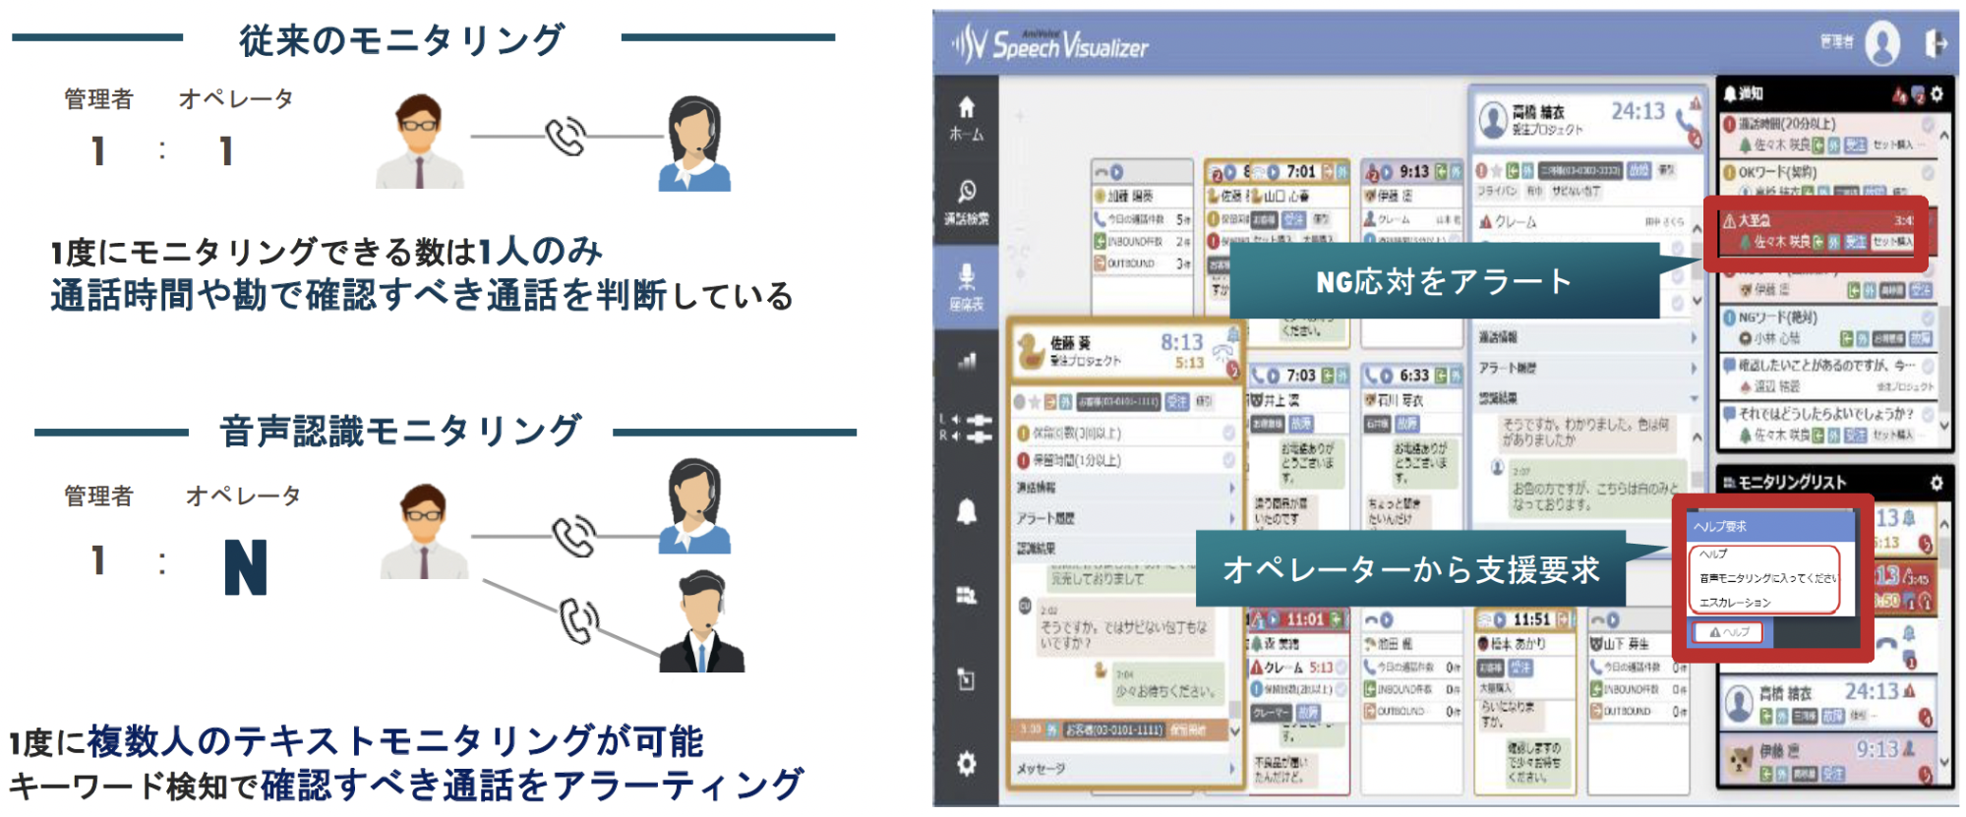1966x817 pixels.
Task: Expand メッセージ section in 佐藤 葵 panel
Action: (1125, 768)
